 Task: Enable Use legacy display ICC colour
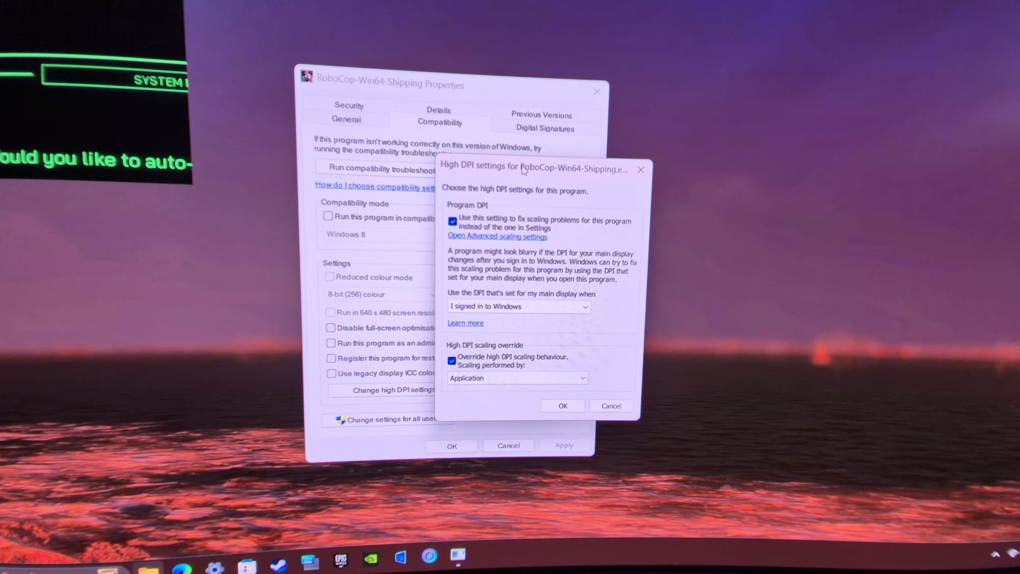[331, 373]
